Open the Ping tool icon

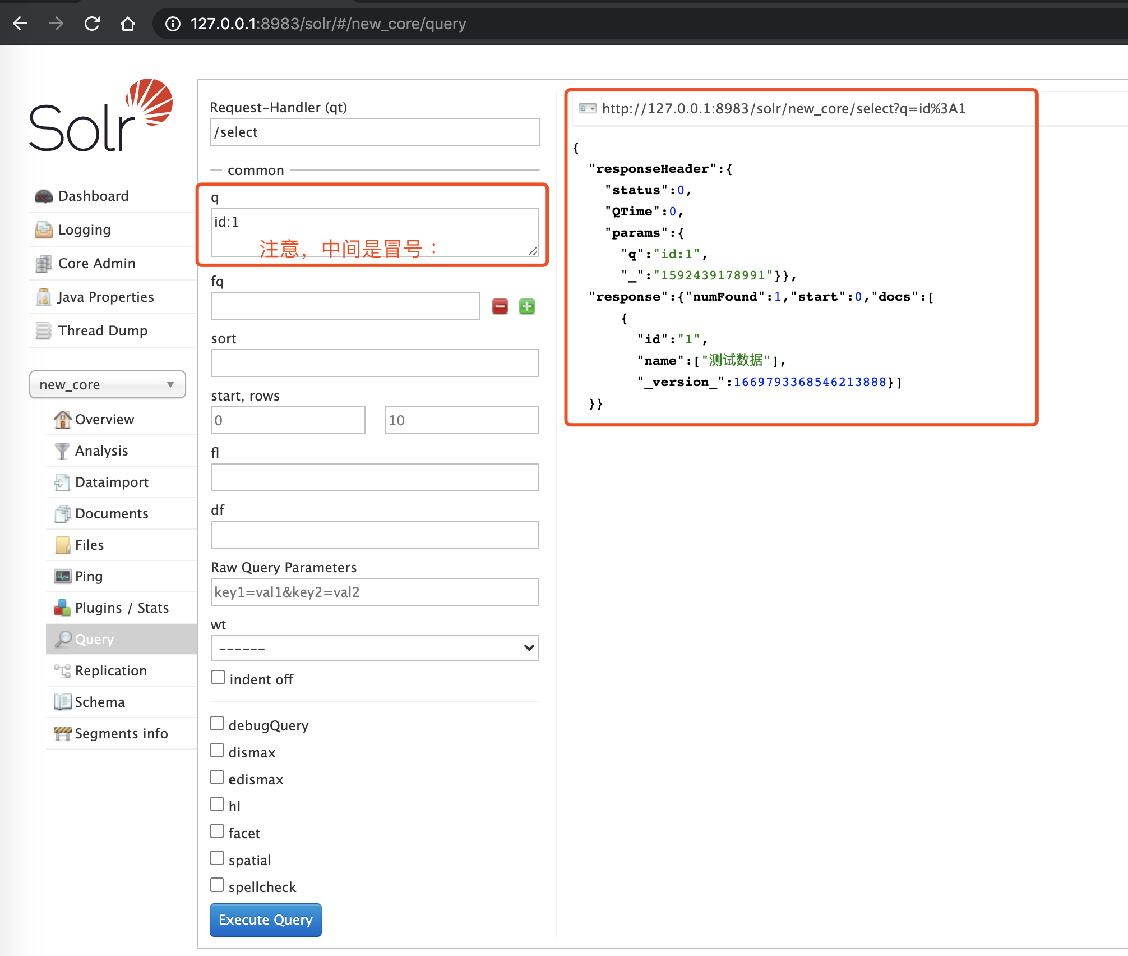[x=62, y=576]
